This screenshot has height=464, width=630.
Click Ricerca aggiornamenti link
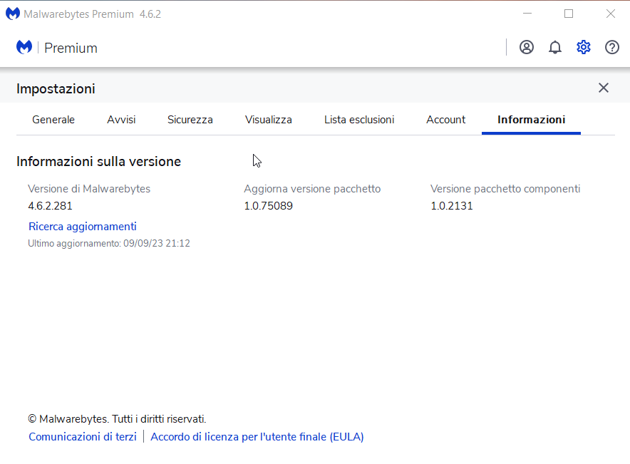[83, 227]
